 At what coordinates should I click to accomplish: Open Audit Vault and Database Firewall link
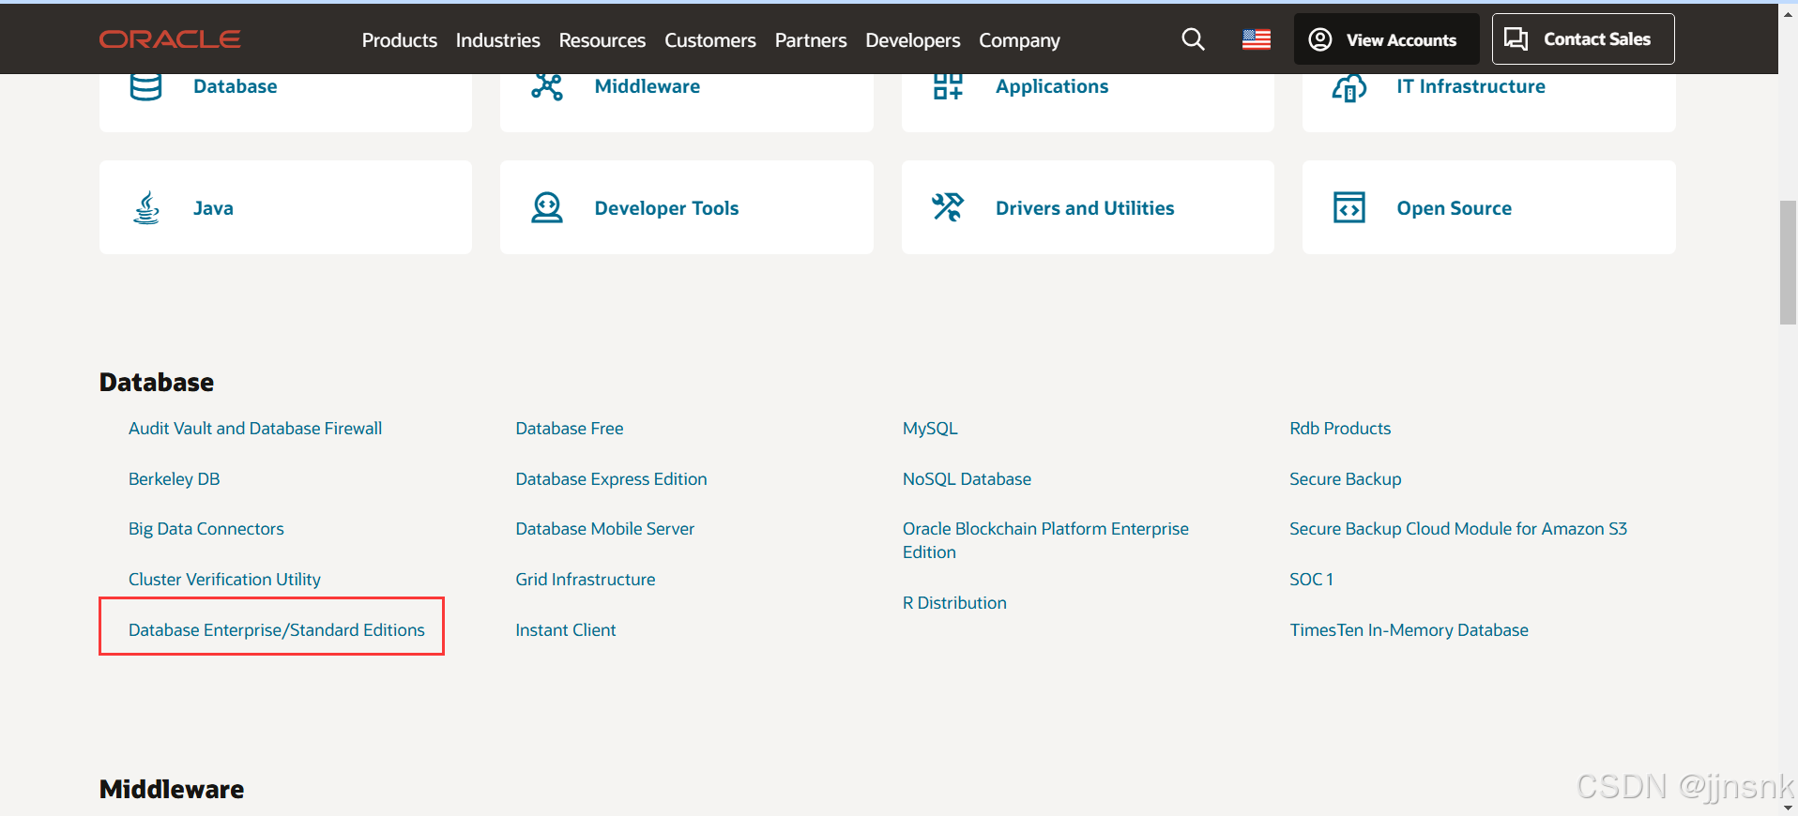pyautogui.click(x=255, y=429)
